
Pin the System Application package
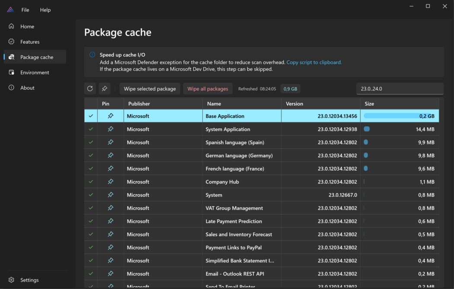tap(111, 129)
